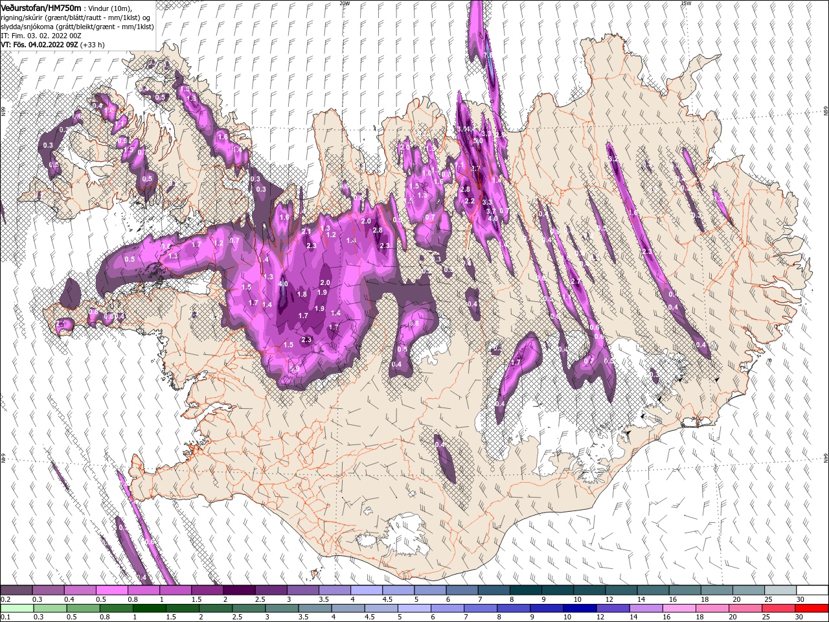This screenshot has height=622, width=829.
Task: Pick the 0.3 swatch in upper snow legend
Action: [x=48, y=590]
